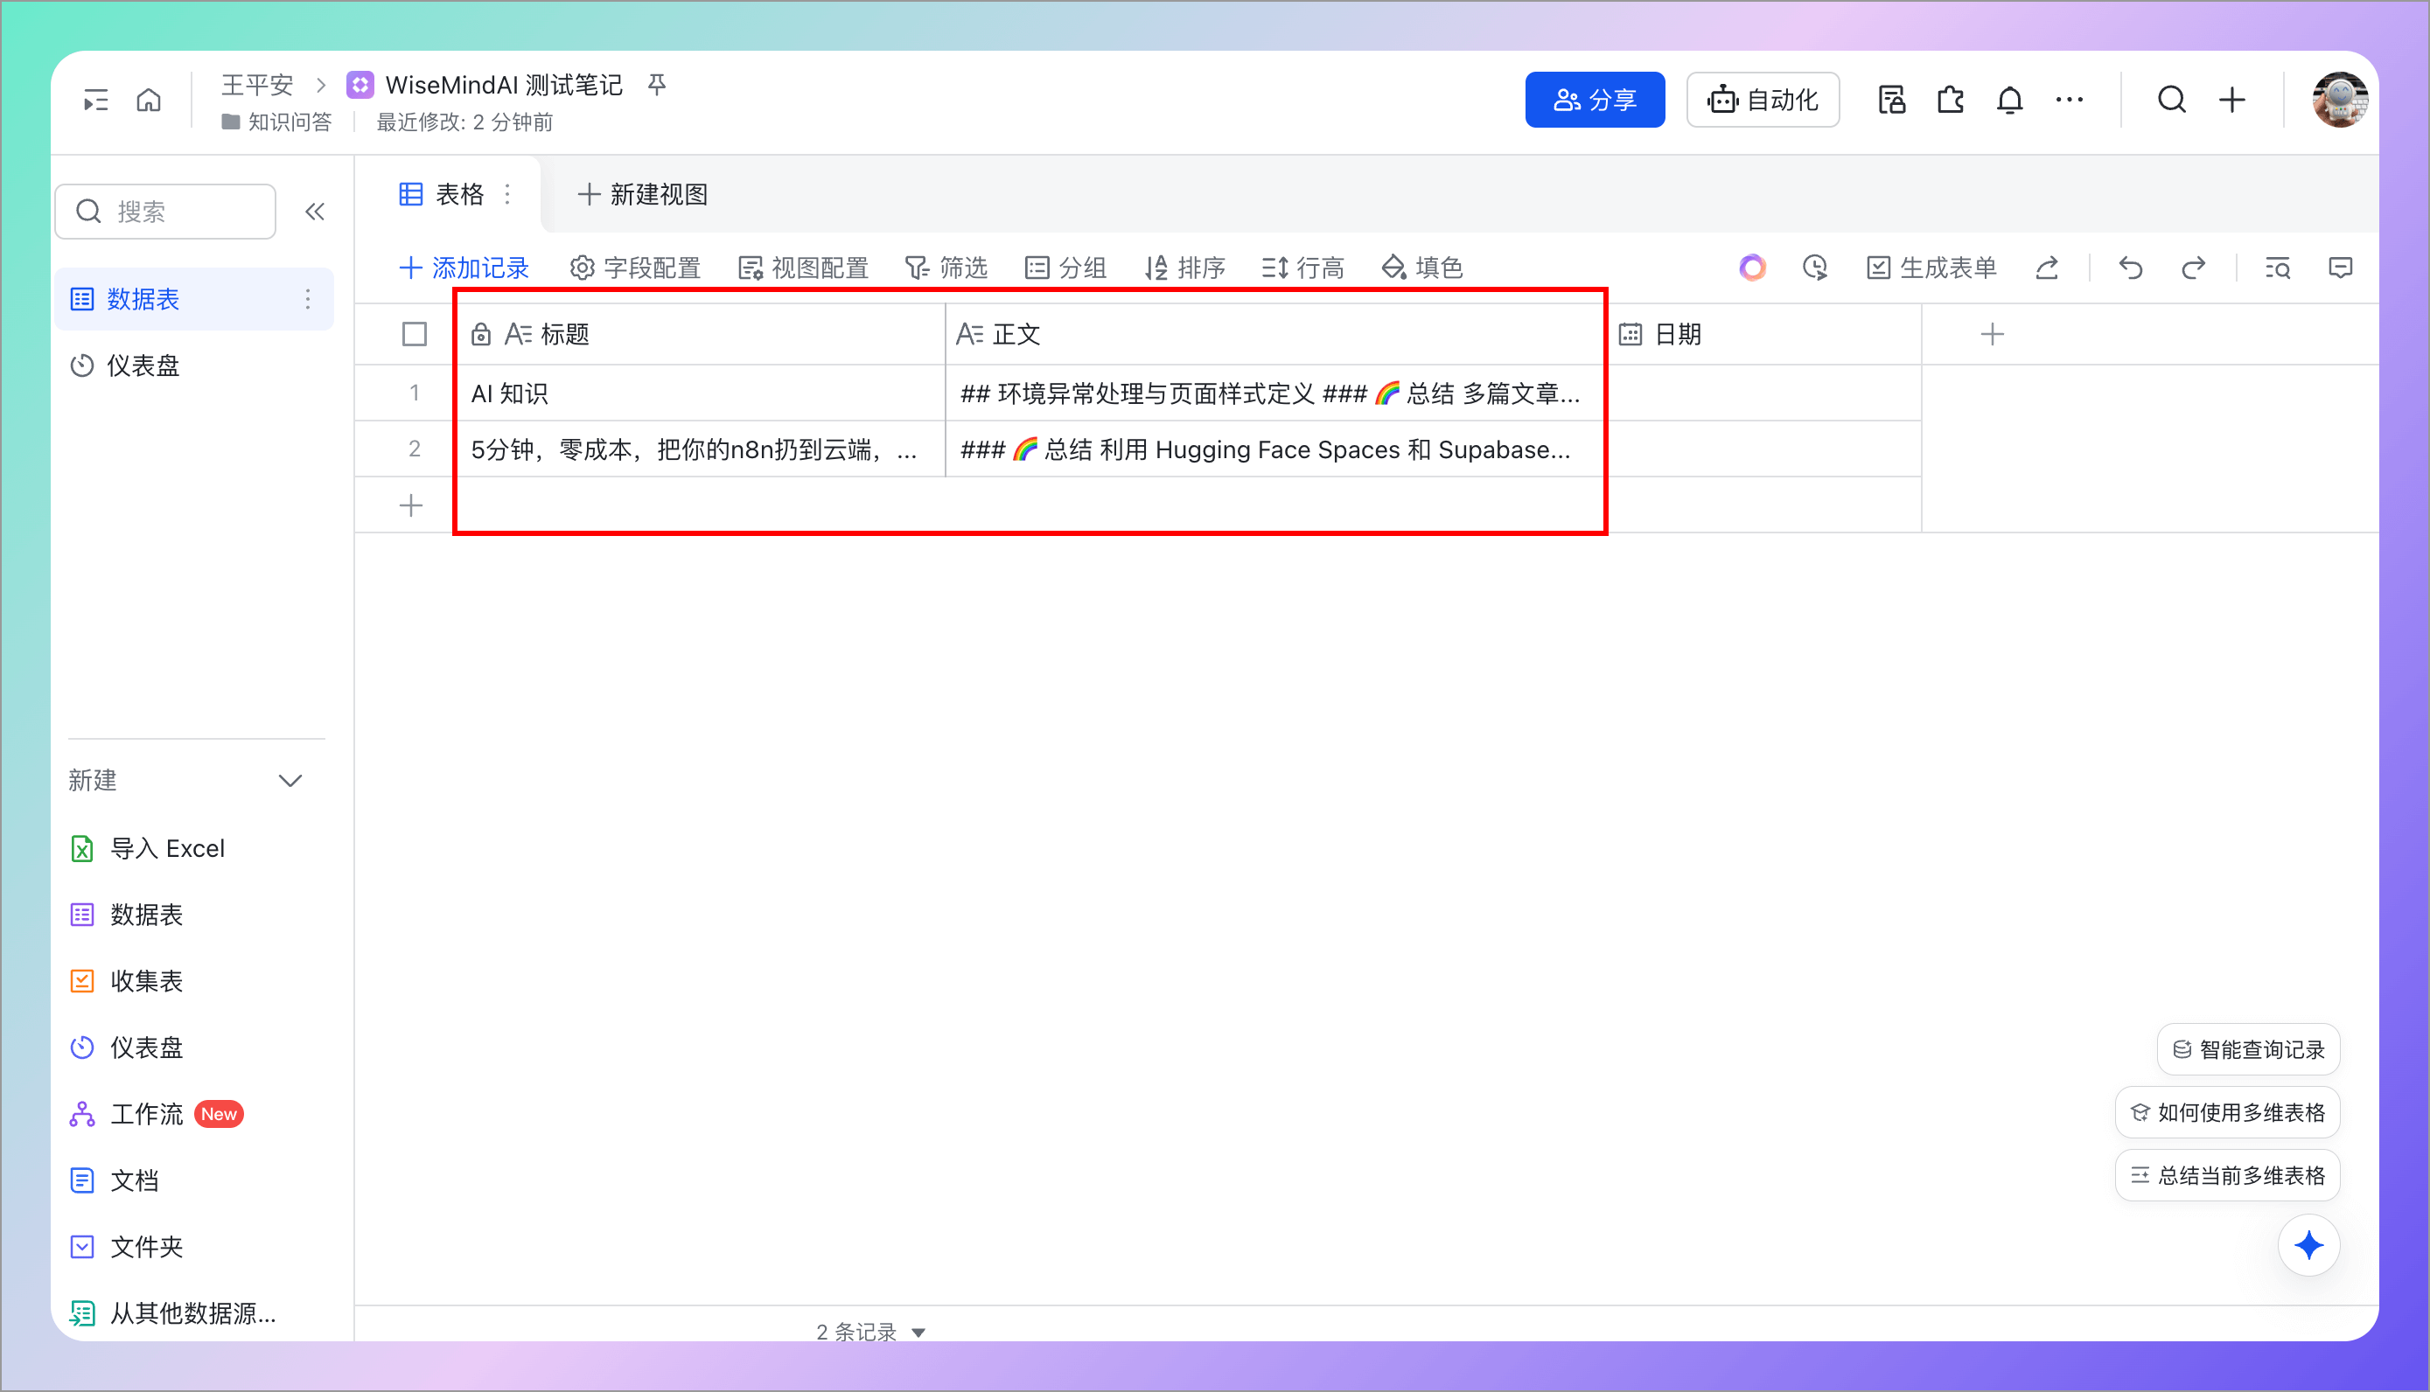Click the blue 分享 button
The width and height of the screenshot is (2430, 1392).
pyautogui.click(x=1594, y=100)
